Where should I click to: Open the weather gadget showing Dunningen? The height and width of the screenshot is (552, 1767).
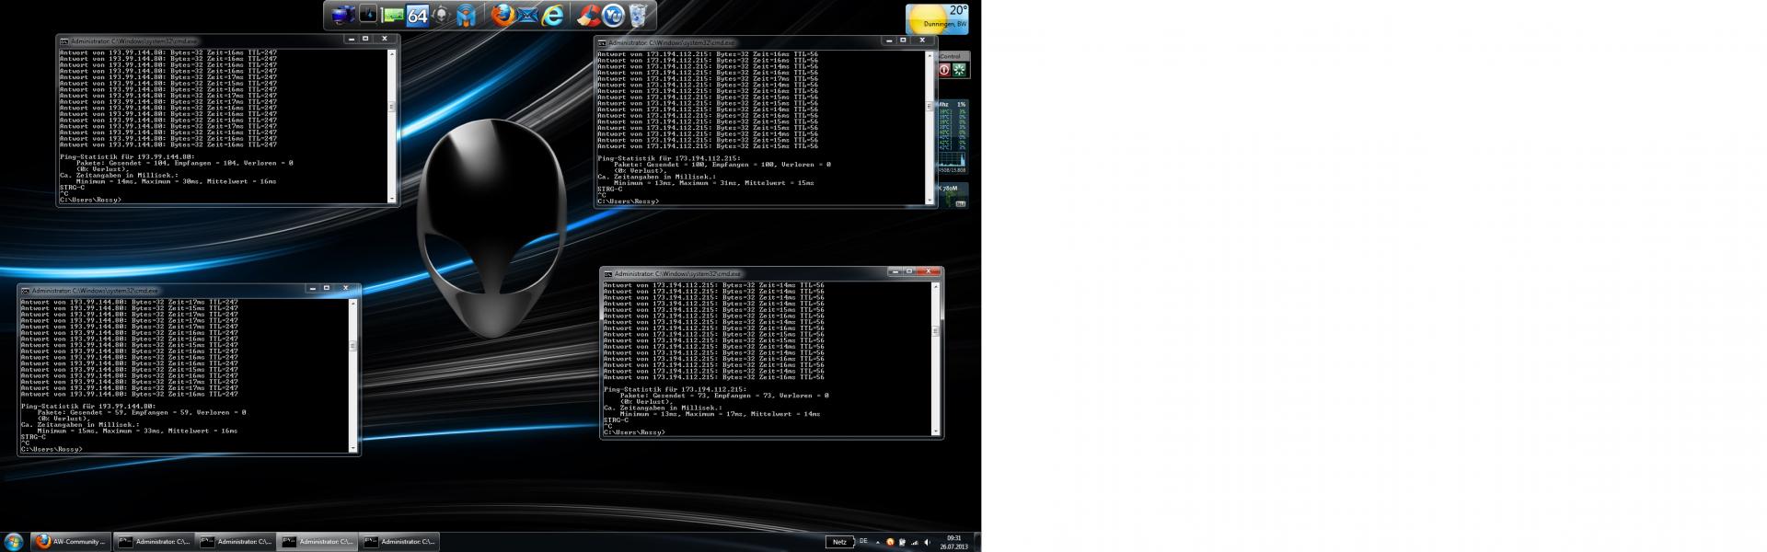coord(936,18)
